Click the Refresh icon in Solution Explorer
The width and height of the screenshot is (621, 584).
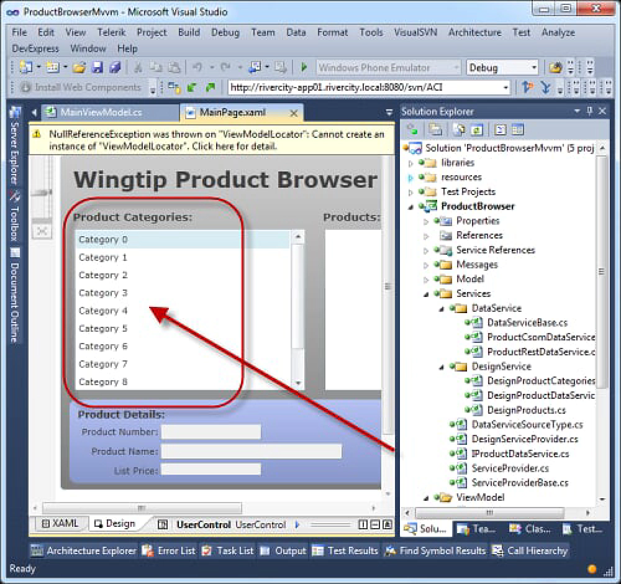[x=477, y=130]
